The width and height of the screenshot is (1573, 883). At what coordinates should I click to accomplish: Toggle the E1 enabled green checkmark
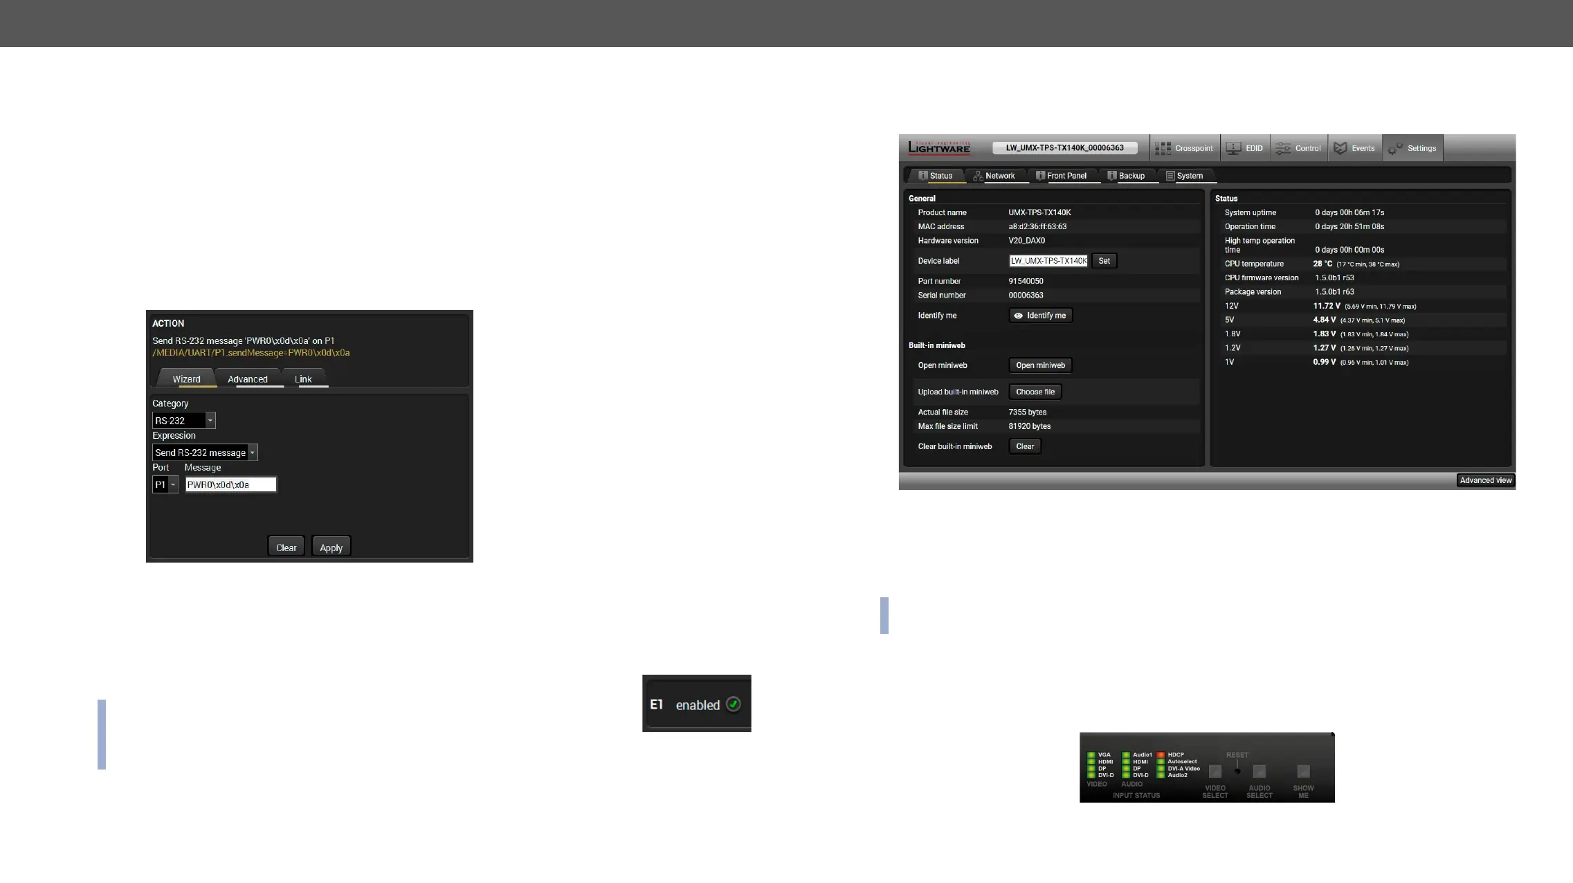734,704
